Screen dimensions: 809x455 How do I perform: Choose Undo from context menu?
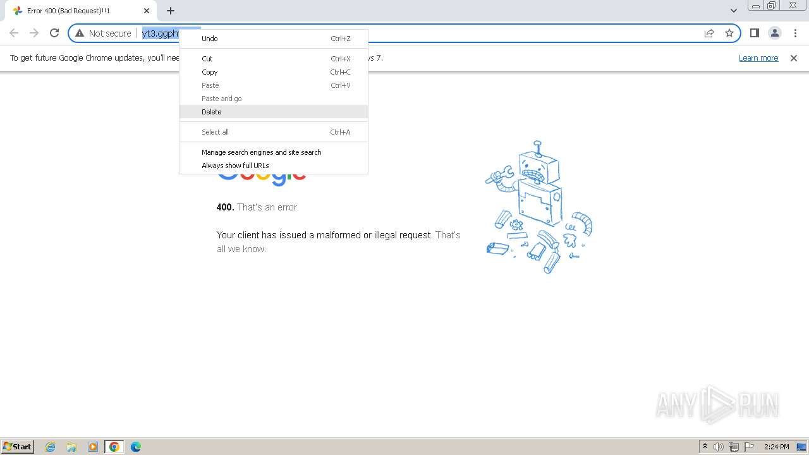pyautogui.click(x=274, y=39)
